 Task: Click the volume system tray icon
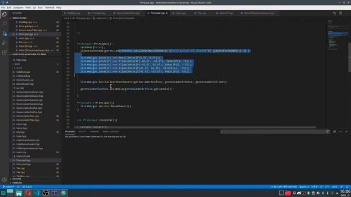318,193
